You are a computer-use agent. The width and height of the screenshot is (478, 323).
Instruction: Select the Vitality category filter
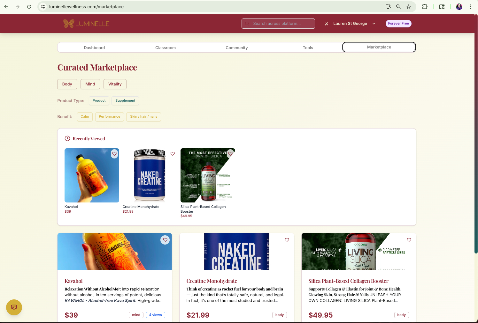tap(115, 84)
